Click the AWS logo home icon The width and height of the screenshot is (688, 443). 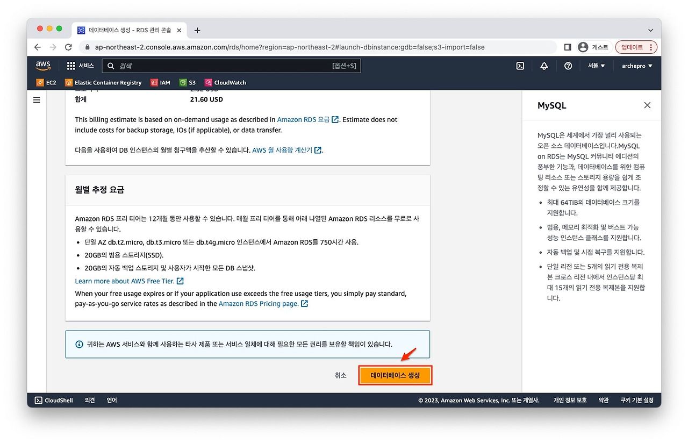point(43,66)
